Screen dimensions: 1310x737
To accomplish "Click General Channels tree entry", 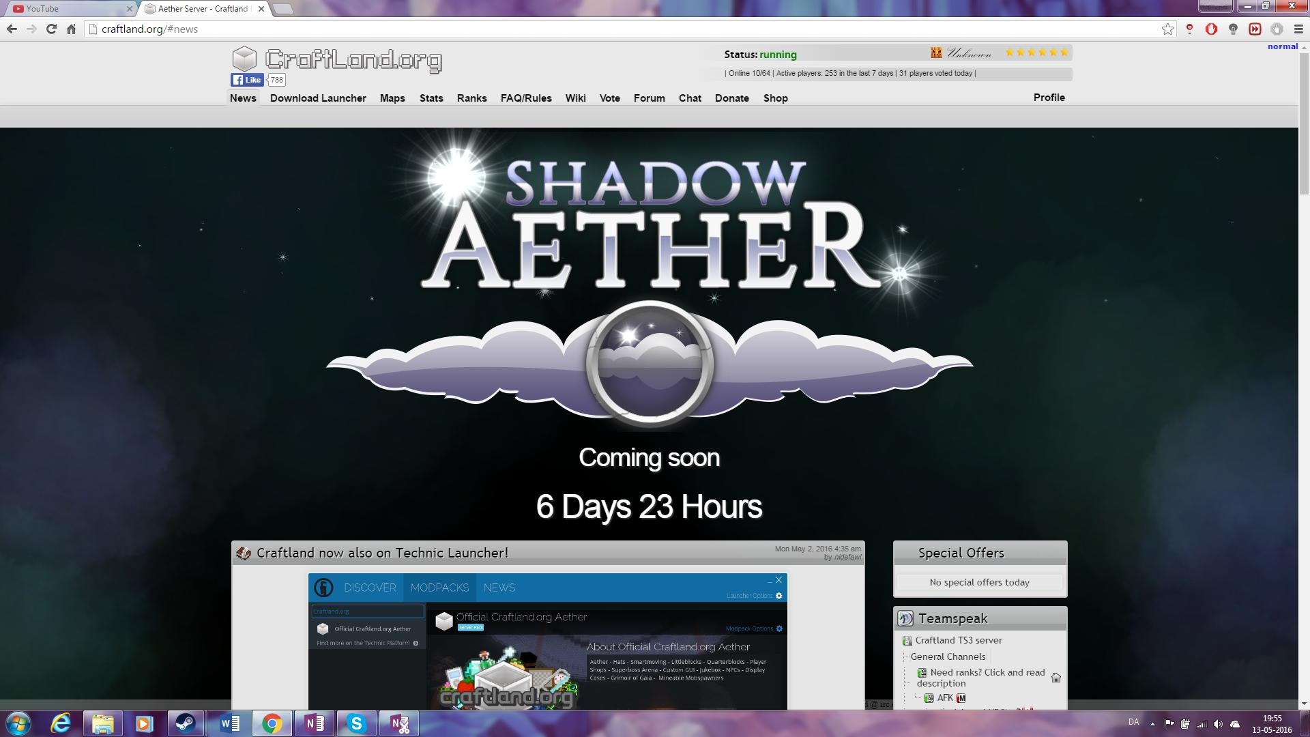I will [948, 656].
